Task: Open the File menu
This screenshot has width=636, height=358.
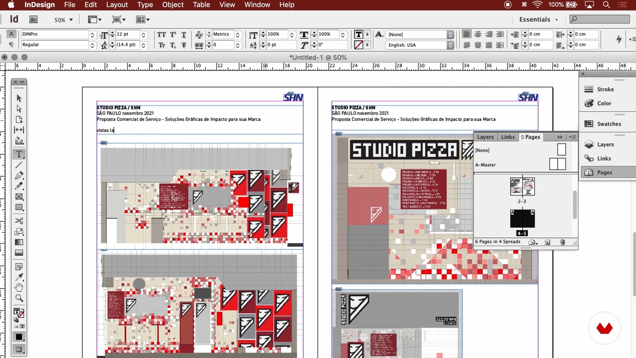Action: (70, 5)
